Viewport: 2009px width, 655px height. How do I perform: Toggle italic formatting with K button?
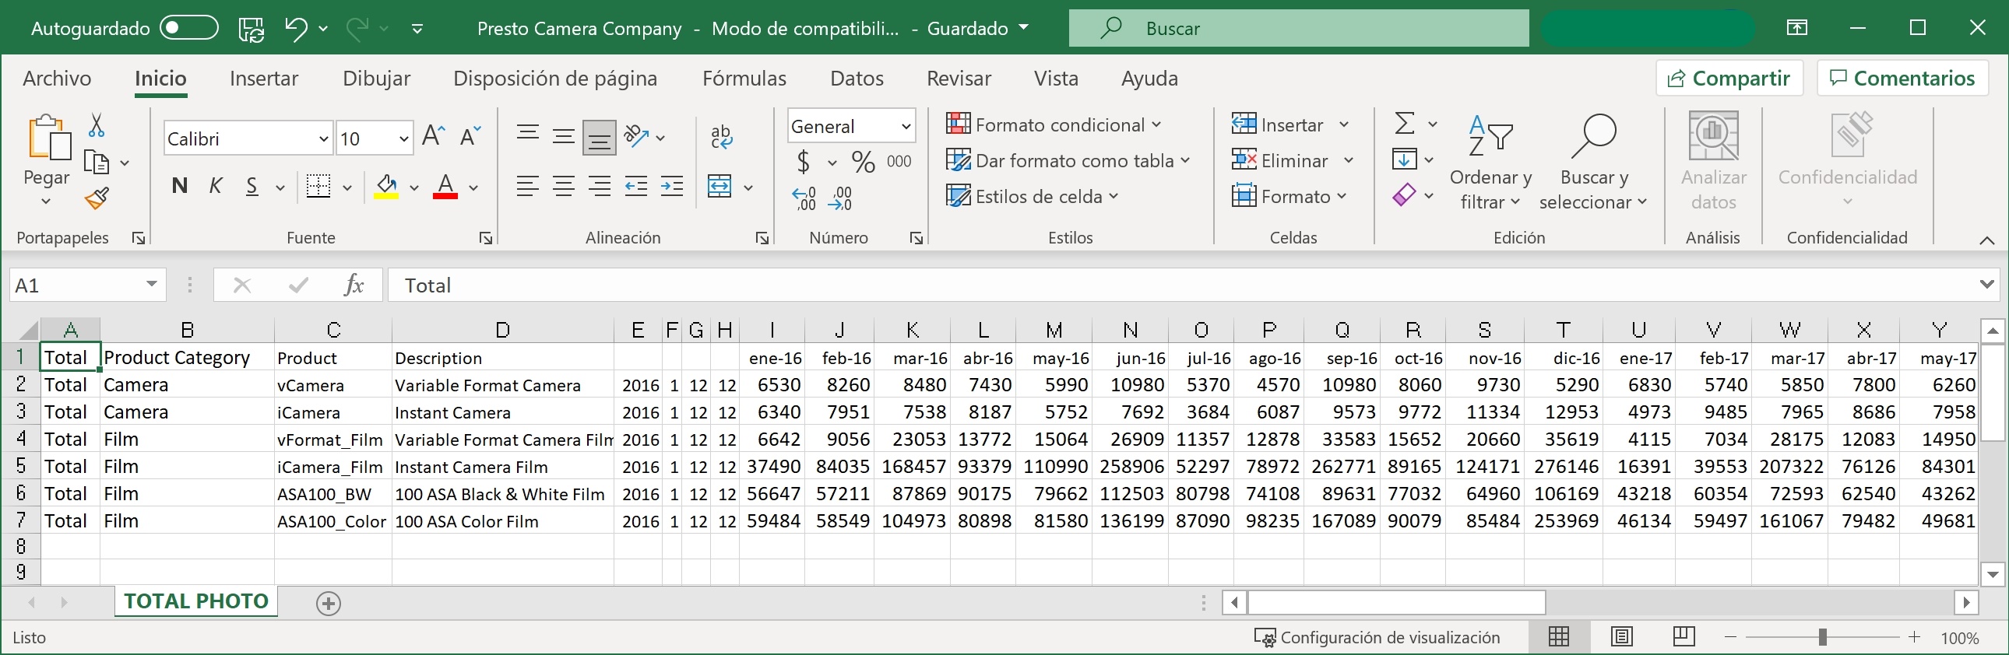[216, 186]
